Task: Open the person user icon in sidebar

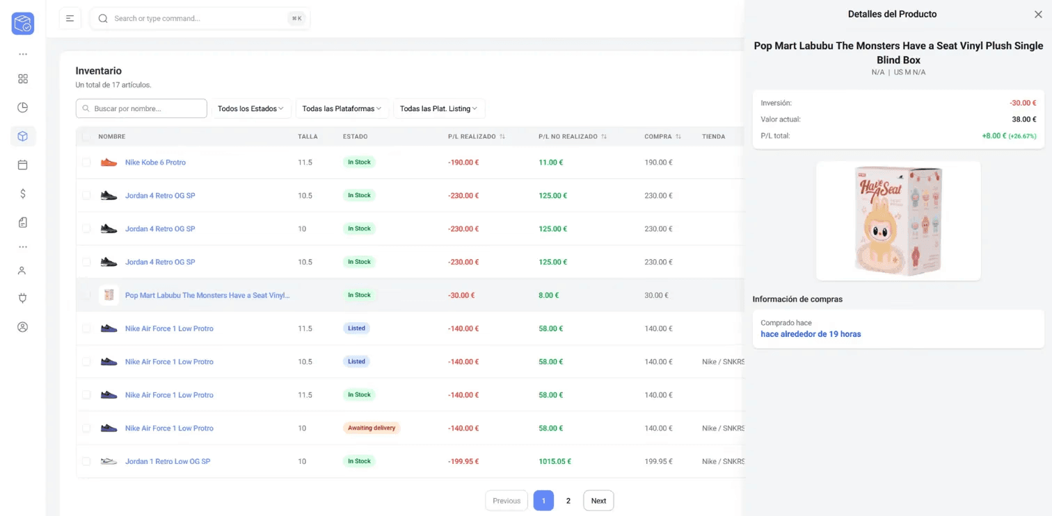Action: (x=23, y=270)
